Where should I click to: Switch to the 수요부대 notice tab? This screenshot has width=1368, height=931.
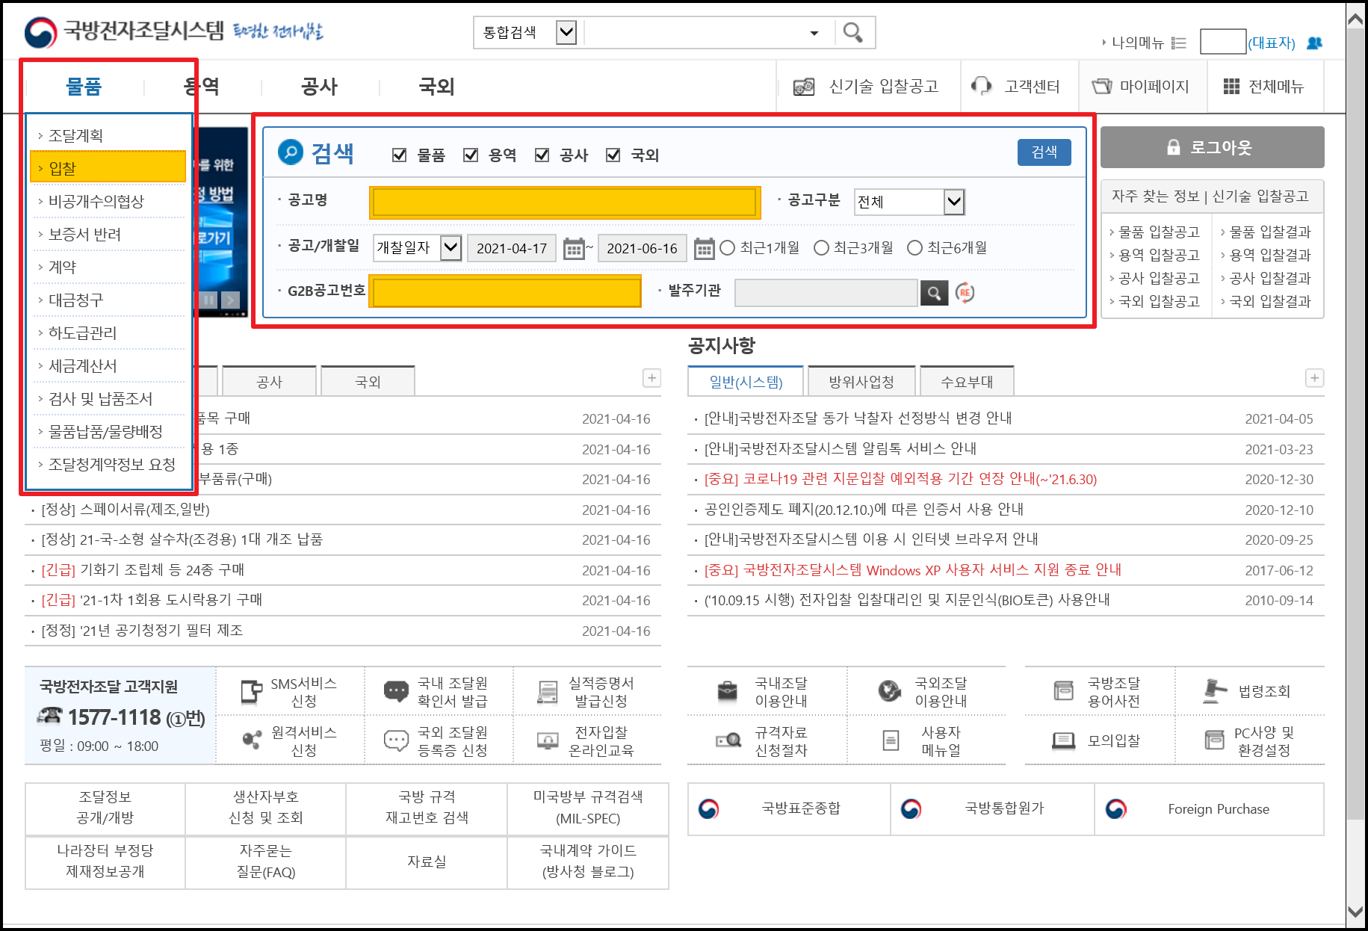point(967,381)
